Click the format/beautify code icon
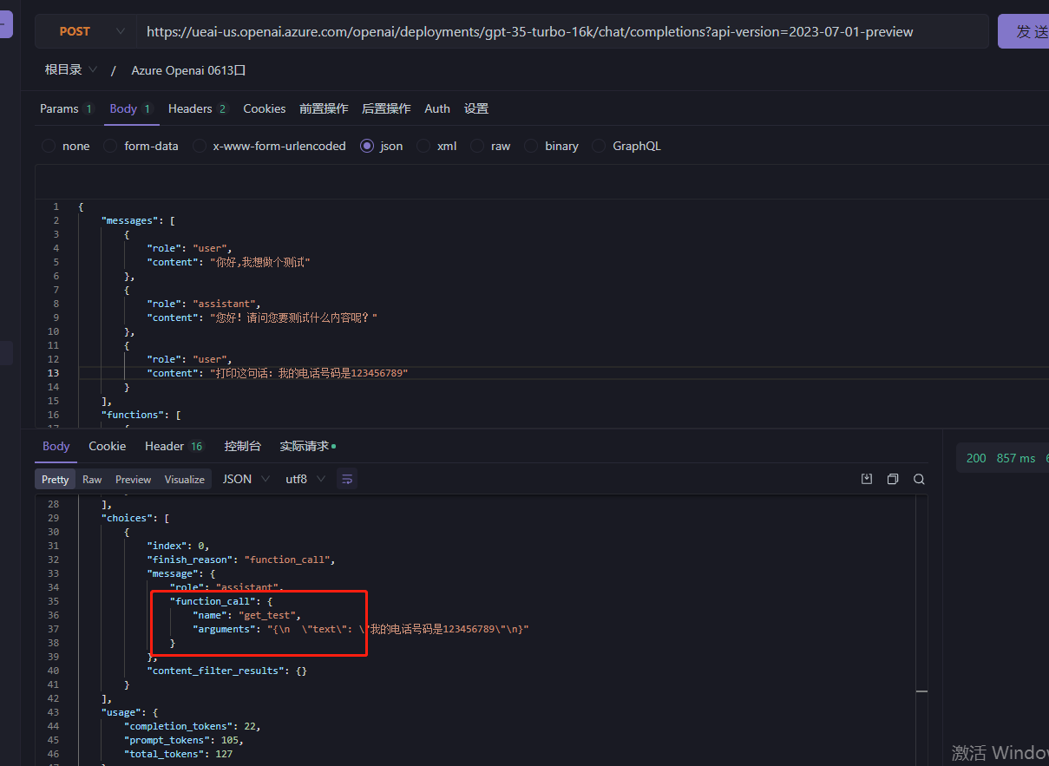This screenshot has height=766, width=1049. [x=347, y=478]
